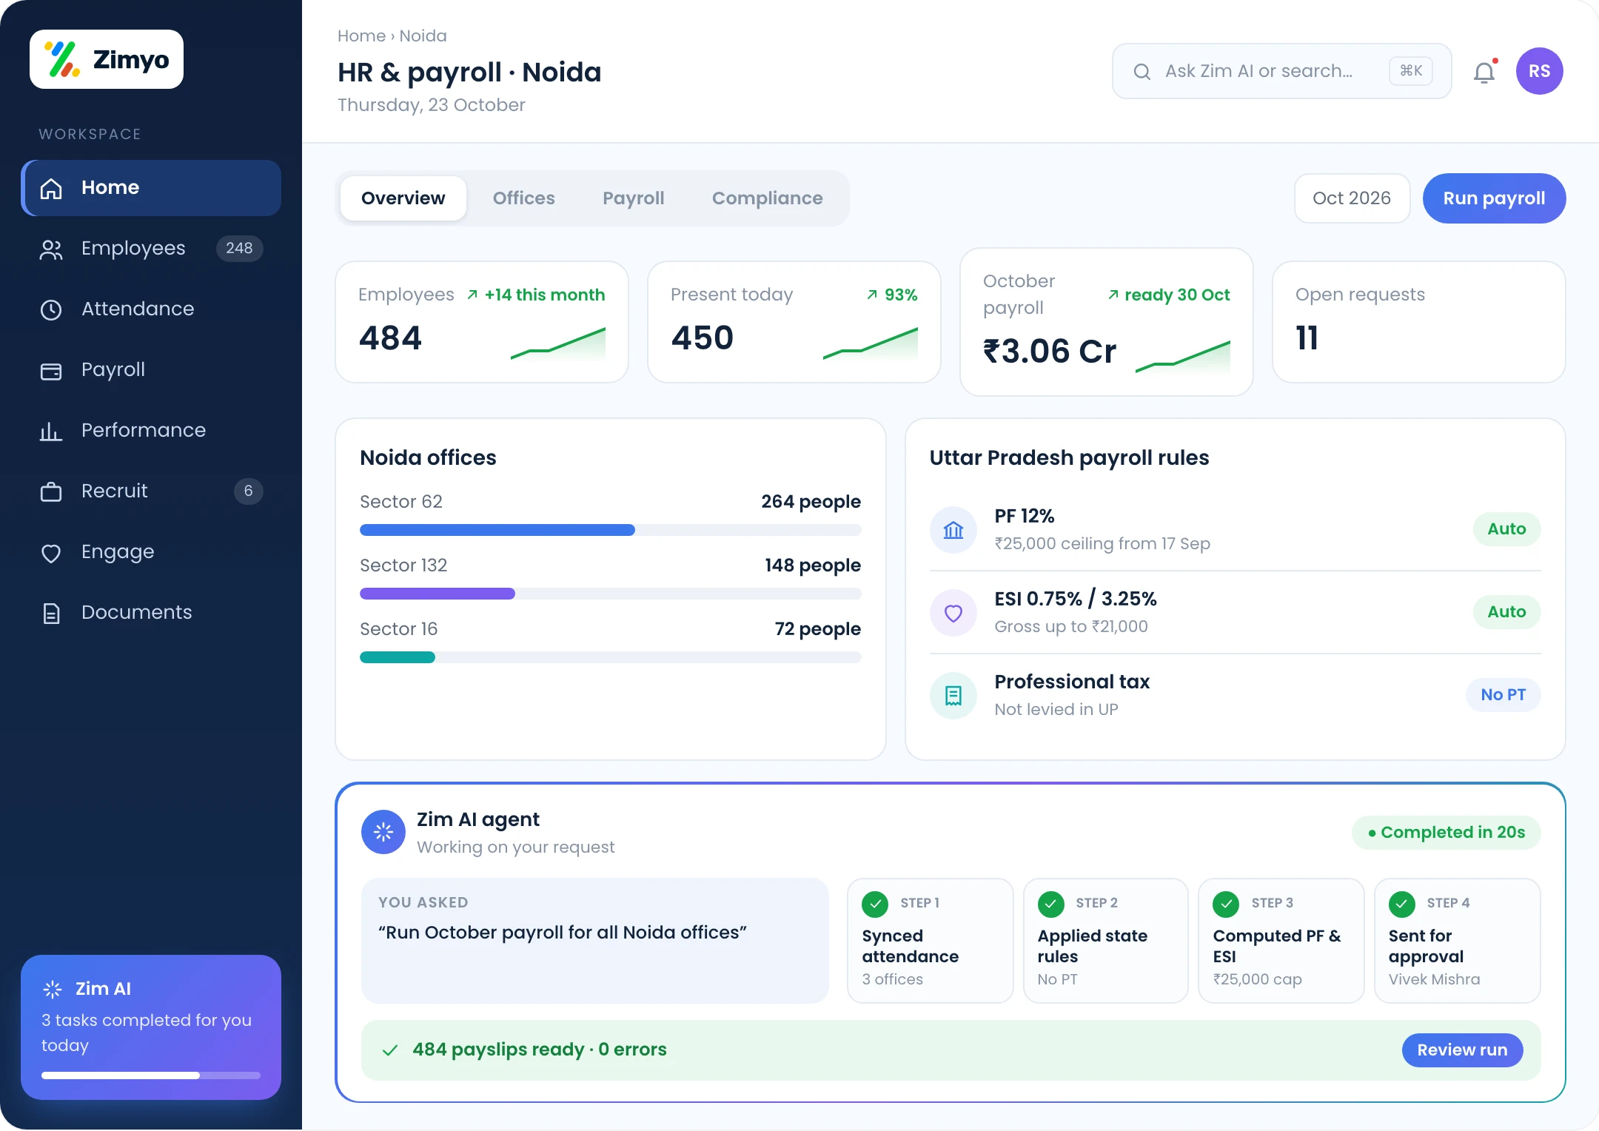Click the ⌘K shortcut badge
This screenshot has height=1131, width=1599.
tap(1411, 71)
